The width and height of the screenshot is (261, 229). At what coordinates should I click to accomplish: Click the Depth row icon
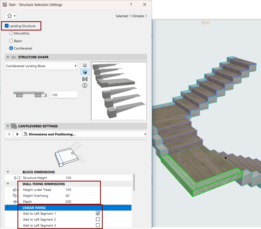point(16,202)
